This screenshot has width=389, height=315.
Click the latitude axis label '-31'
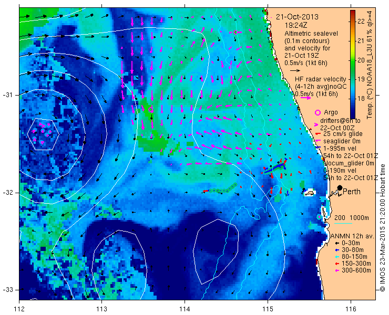[x=7, y=95]
